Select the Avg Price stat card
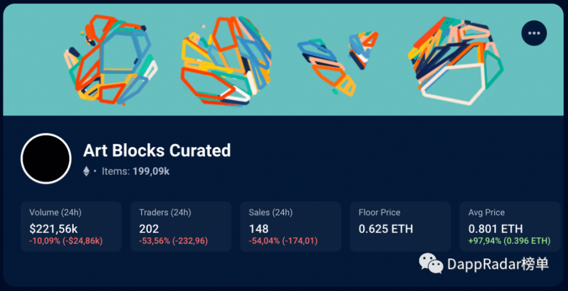 tap(510, 227)
